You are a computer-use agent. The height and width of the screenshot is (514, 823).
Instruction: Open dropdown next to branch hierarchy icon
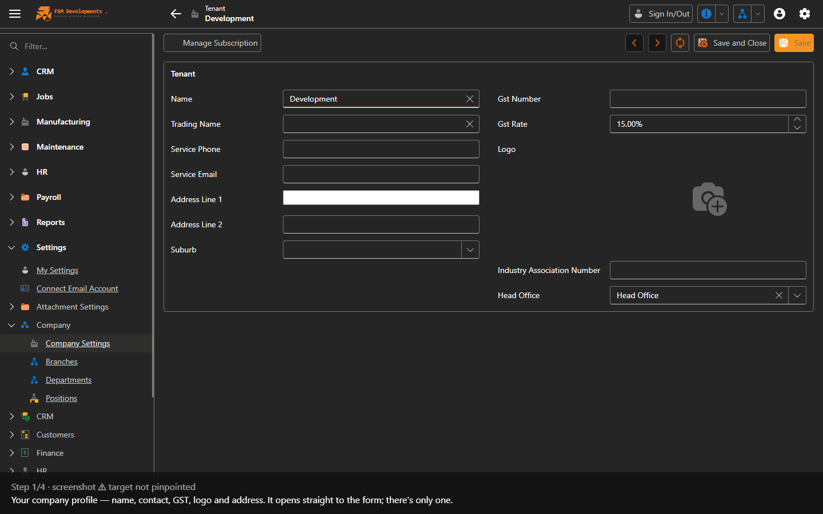758,14
